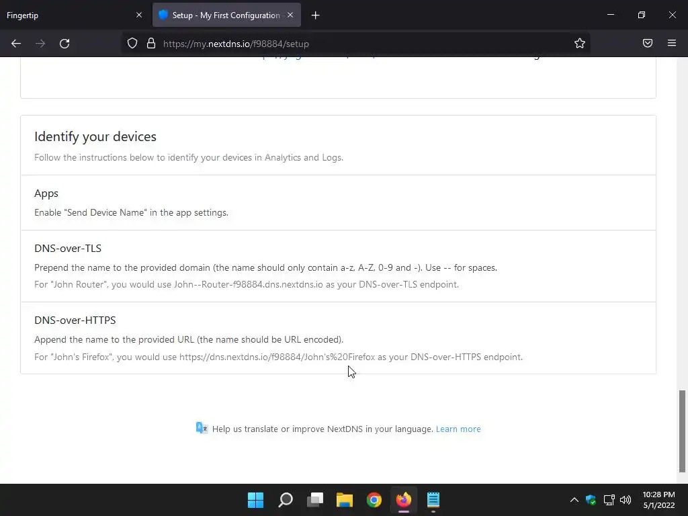View site security padlock info

[x=151, y=44]
